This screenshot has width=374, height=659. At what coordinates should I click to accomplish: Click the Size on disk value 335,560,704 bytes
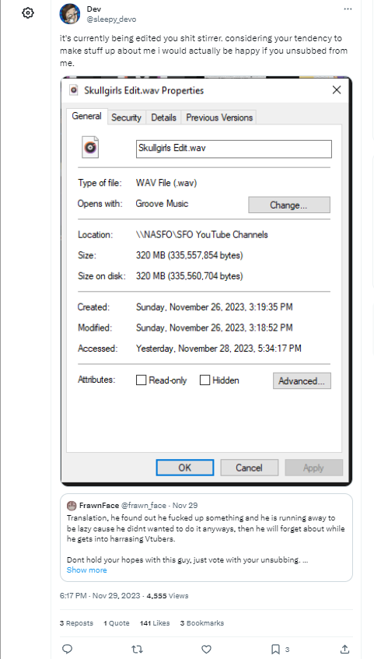coord(190,276)
